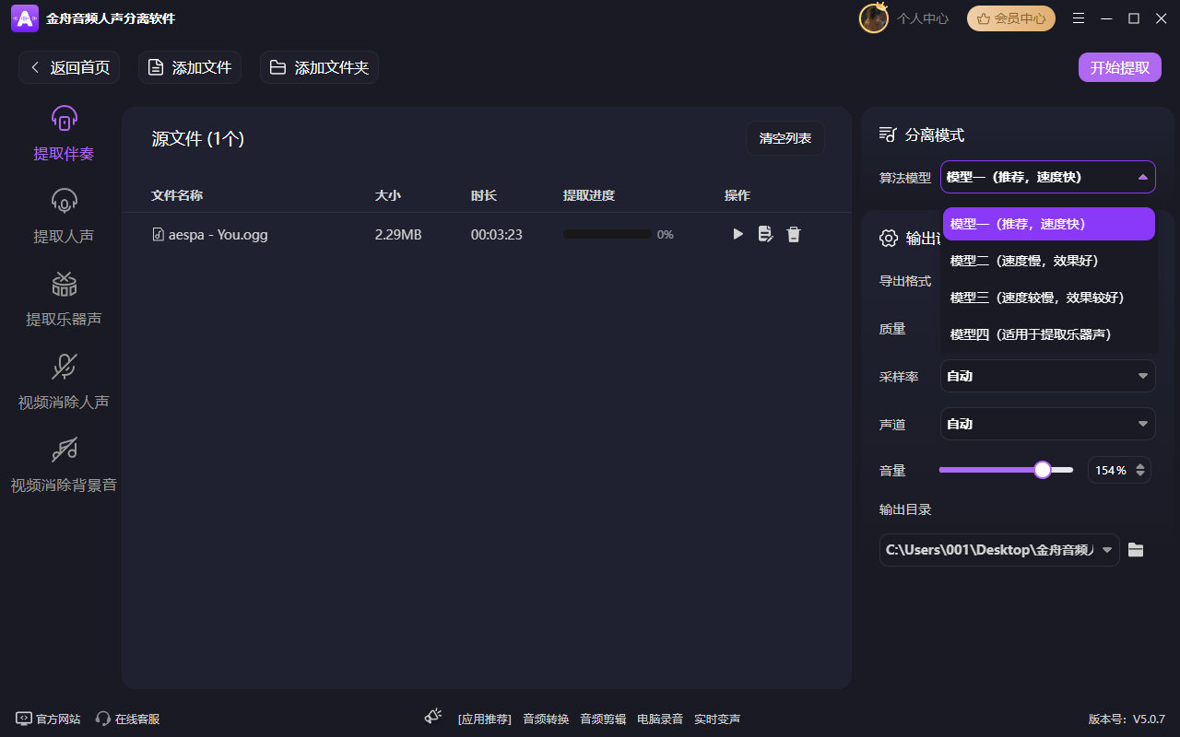Open the 提取乐器声 tool
The width and height of the screenshot is (1180, 737).
[x=63, y=297]
